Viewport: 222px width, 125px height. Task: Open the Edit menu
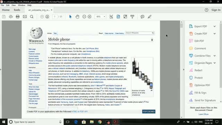click(8, 5)
